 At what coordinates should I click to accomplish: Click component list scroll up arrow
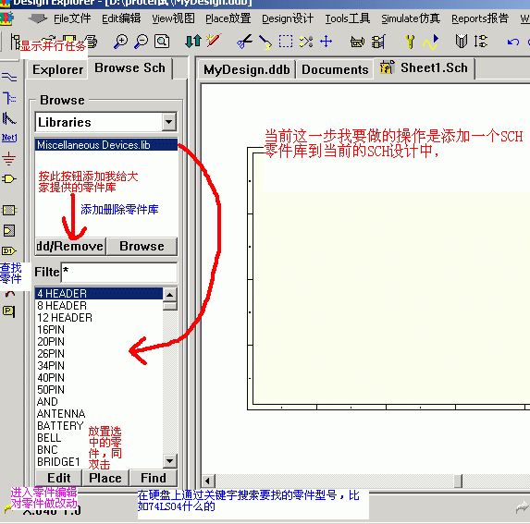point(169,295)
